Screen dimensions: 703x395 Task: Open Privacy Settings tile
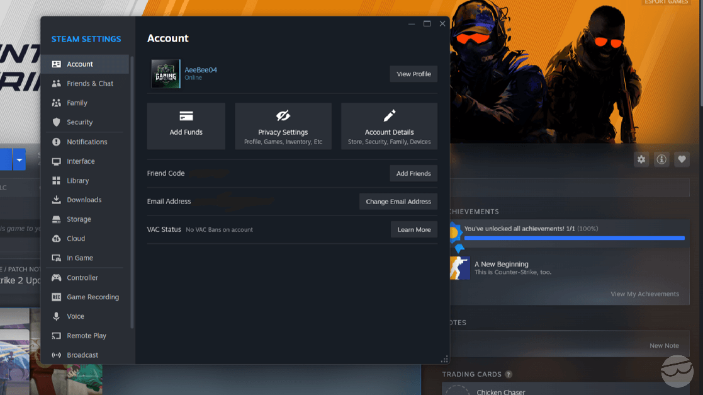point(283,126)
